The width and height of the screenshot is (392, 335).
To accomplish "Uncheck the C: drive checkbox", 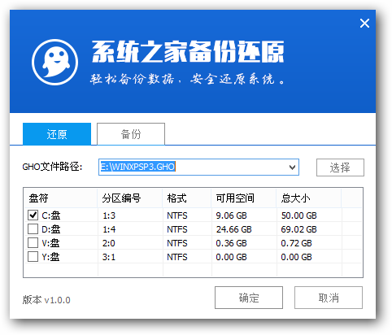I will [33, 215].
